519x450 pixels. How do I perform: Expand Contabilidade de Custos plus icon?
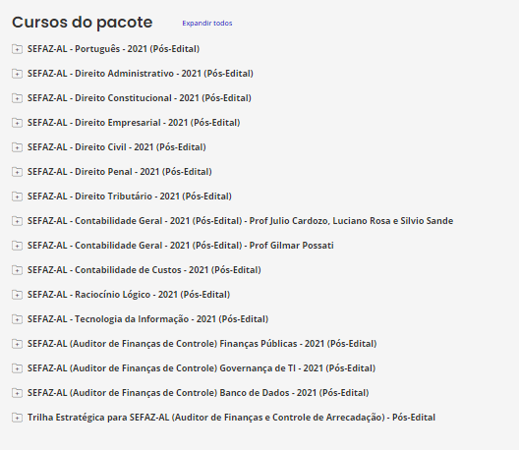[x=17, y=270]
